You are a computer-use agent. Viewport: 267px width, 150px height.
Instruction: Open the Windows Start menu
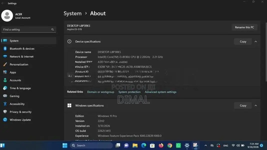pyautogui.click(x=65, y=145)
